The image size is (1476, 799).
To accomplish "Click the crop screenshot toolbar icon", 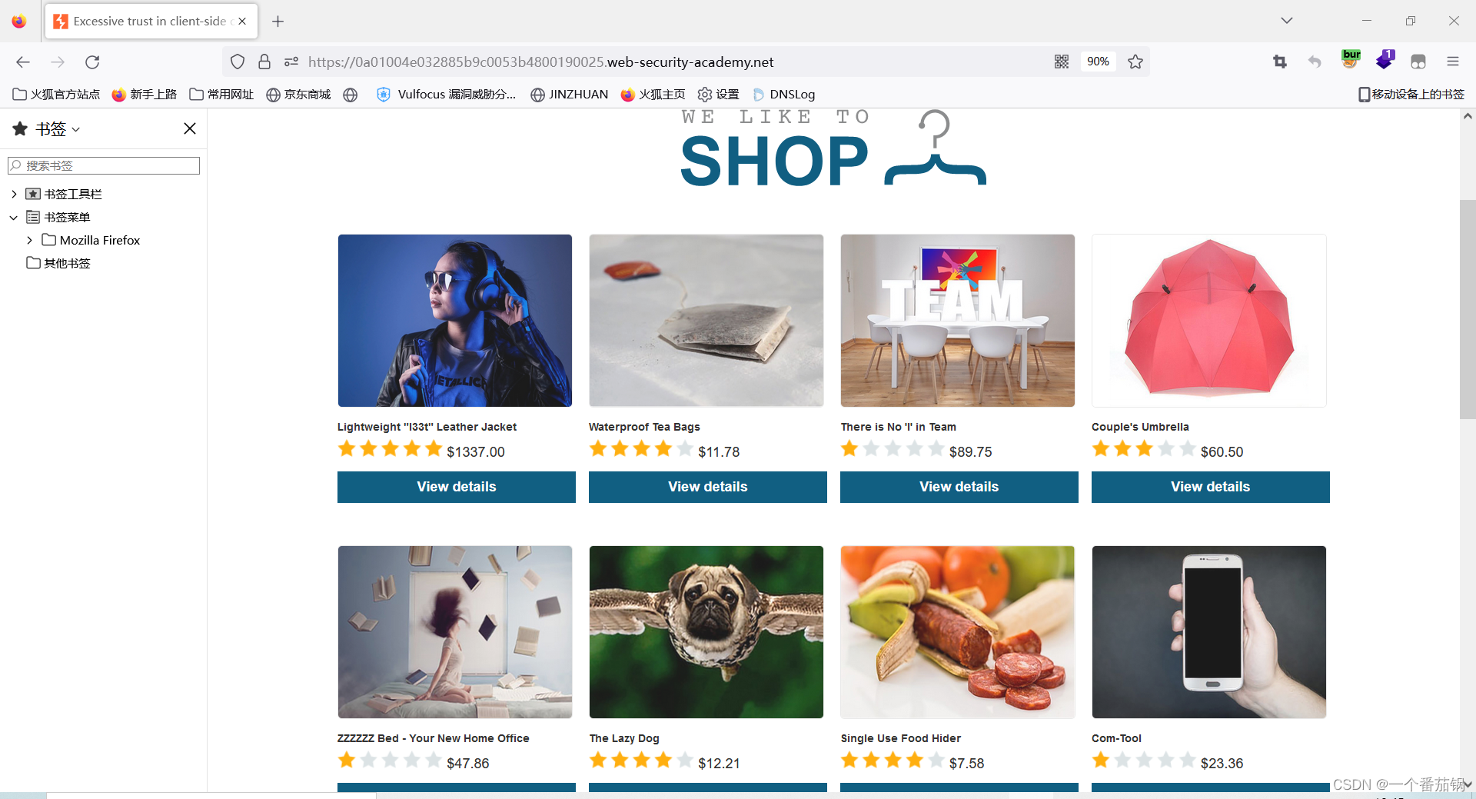I will pyautogui.click(x=1280, y=62).
